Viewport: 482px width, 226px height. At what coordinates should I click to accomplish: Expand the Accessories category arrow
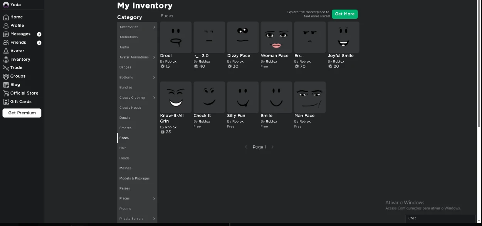pyautogui.click(x=154, y=27)
